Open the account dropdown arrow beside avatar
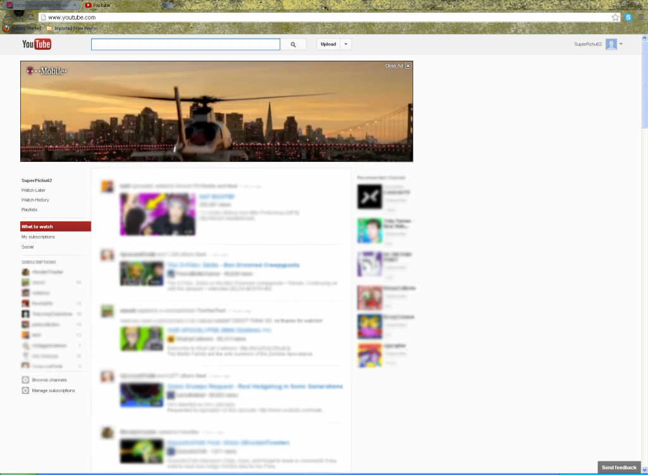The height and width of the screenshot is (475, 648). click(621, 44)
